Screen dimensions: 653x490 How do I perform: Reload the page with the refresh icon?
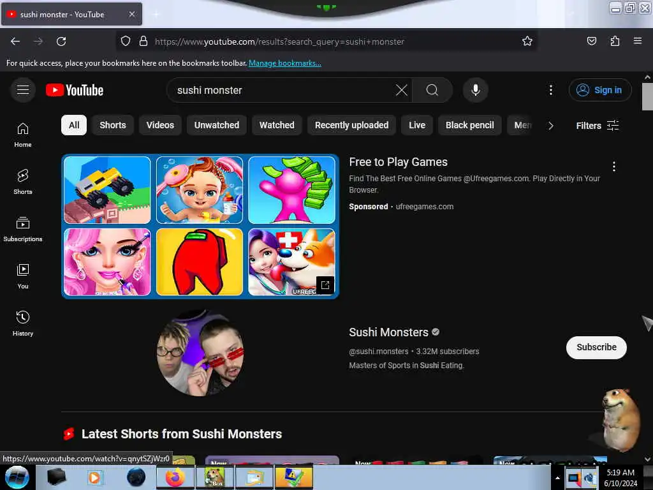[61, 41]
